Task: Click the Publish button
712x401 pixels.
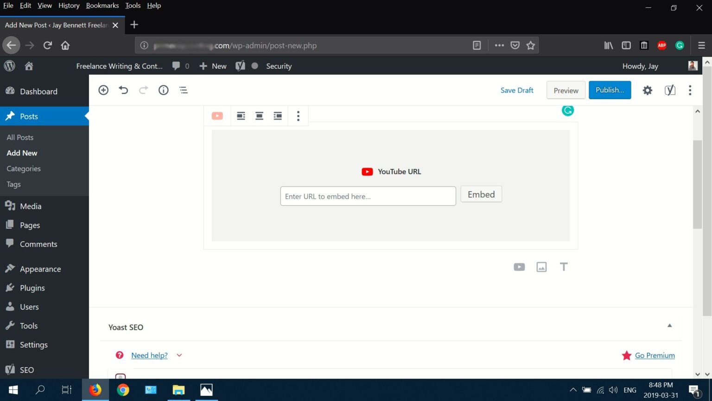Action: 610,90
